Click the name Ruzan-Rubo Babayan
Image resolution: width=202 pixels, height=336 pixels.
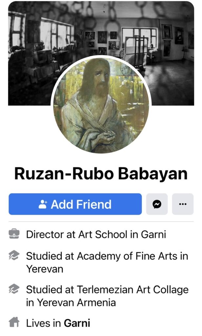coord(101,173)
